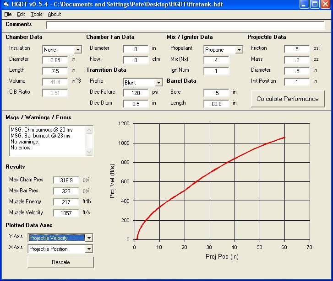Click the projectile Mass field
333x281 pixels.
[x=297, y=60]
